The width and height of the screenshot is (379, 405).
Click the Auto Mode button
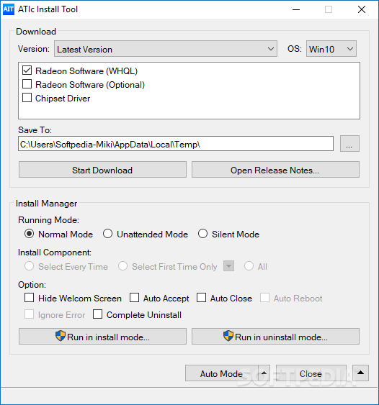[222, 373]
